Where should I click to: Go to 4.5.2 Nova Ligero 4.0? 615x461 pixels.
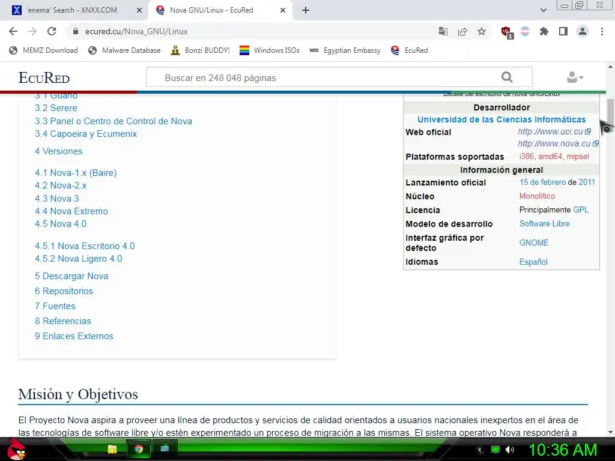click(79, 258)
